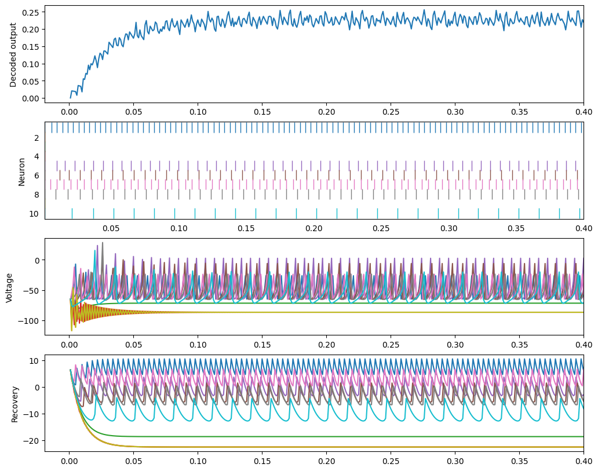Click y-tick 2 on the Neuron raster plot

tap(37, 138)
